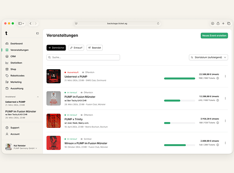Open the PUMP im Fusion Münster title in list
234x173 pixels.
(x=80, y=97)
